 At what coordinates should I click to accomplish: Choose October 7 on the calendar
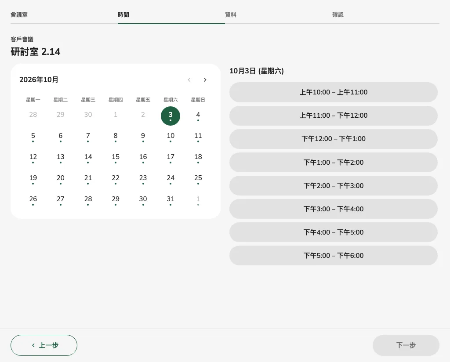point(88,137)
